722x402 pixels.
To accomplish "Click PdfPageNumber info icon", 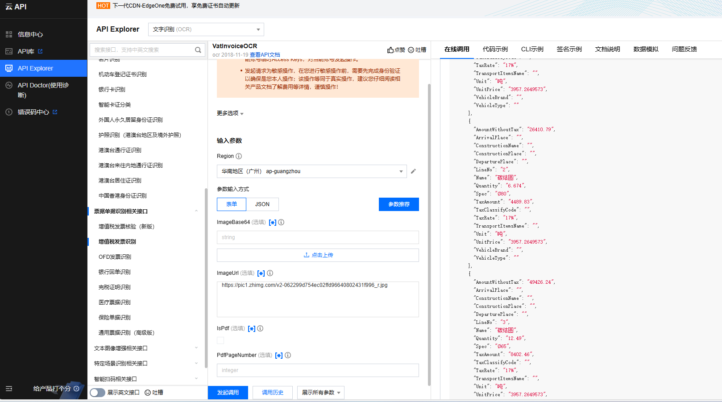I will (288, 355).
